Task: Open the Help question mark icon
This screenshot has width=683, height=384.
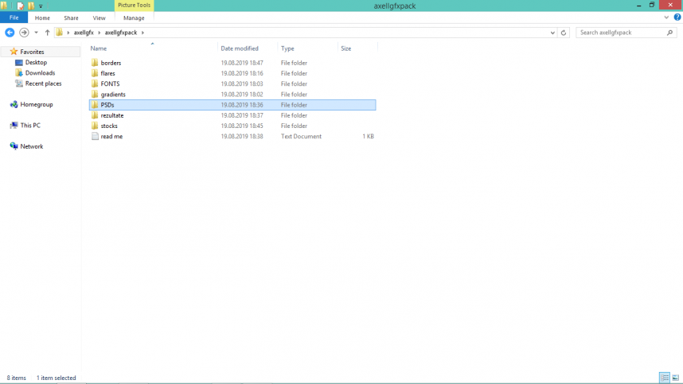Action: tap(677, 17)
